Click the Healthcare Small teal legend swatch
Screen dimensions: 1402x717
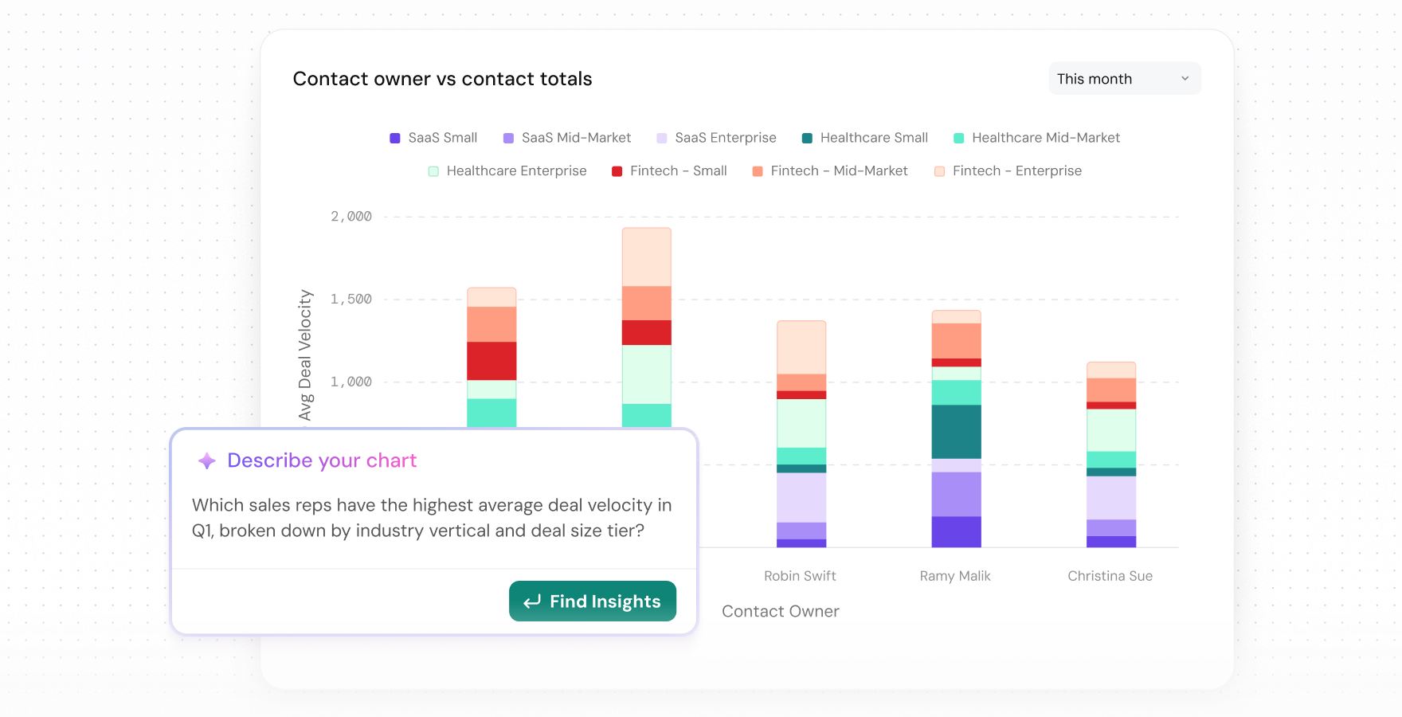[x=807, y=139]
